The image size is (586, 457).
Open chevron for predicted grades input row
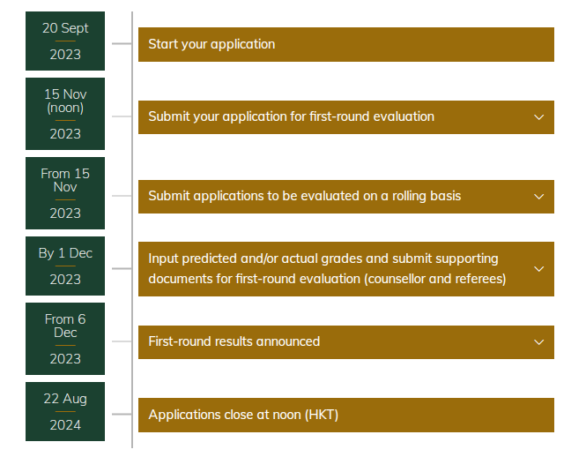click(539, 269)
